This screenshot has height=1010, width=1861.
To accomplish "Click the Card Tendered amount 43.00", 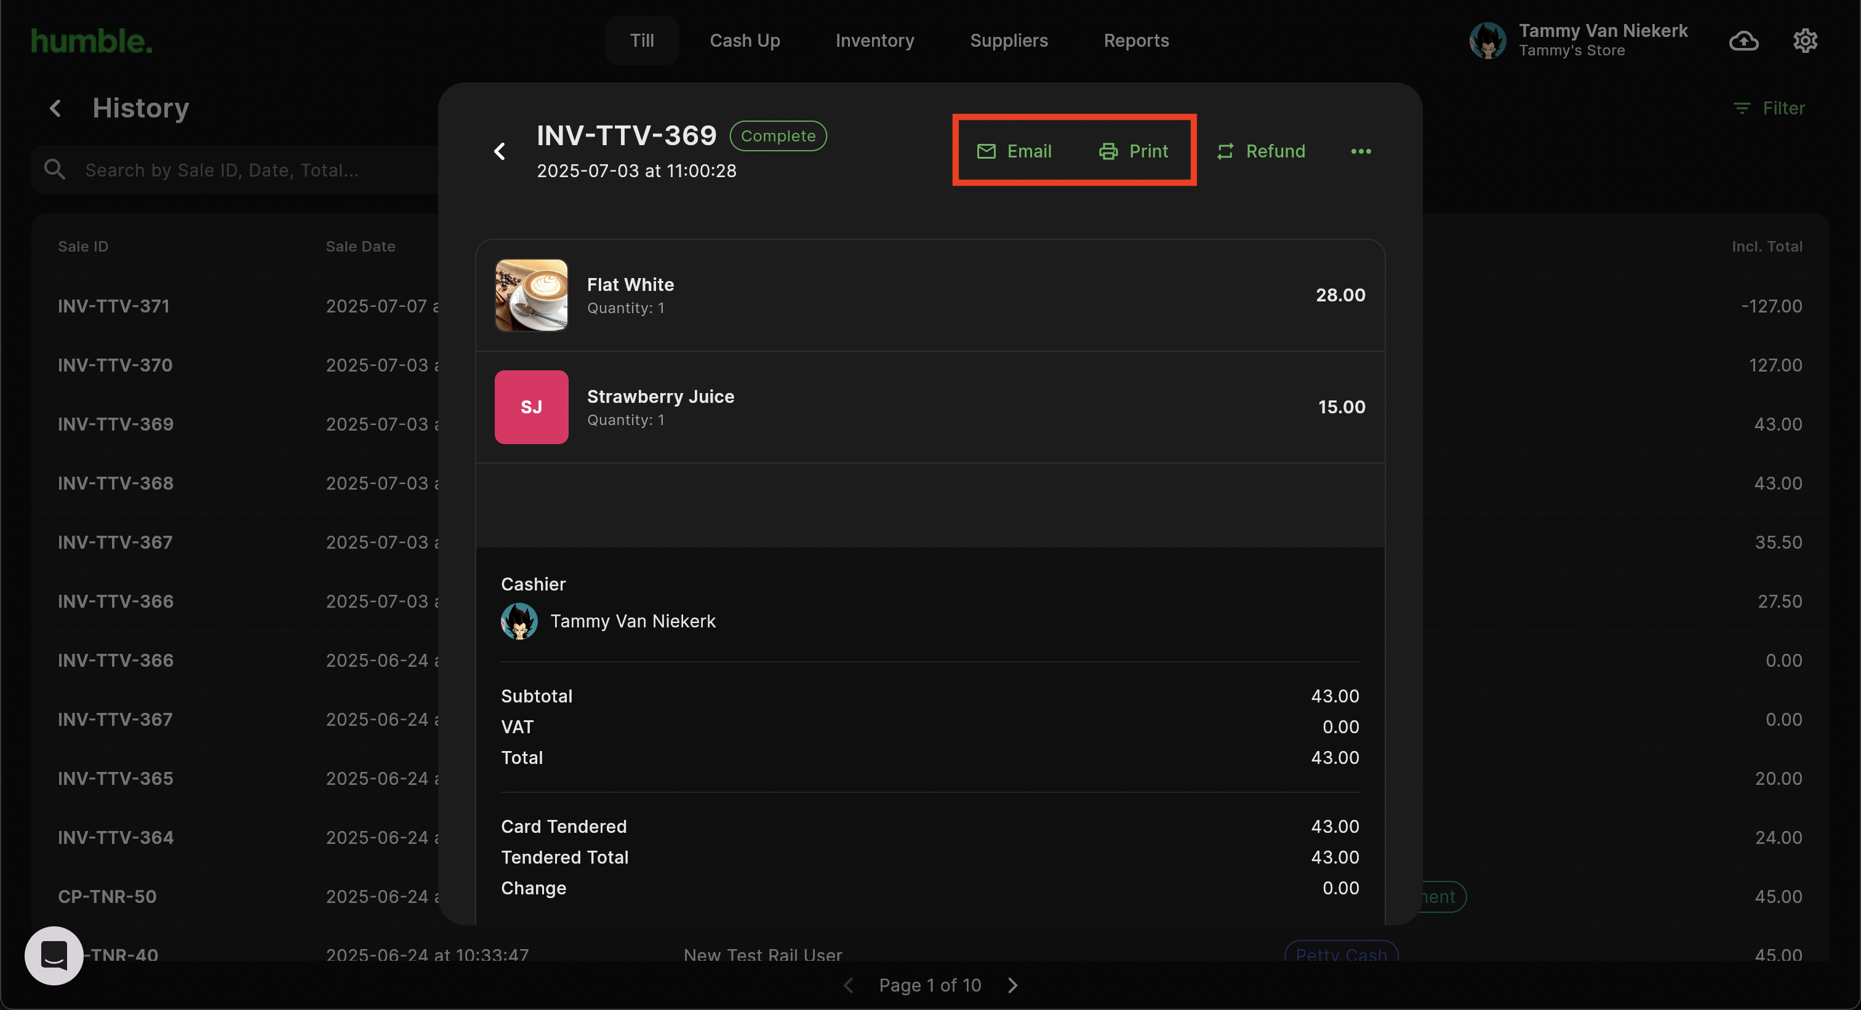I will click(x=1334, y=827).
